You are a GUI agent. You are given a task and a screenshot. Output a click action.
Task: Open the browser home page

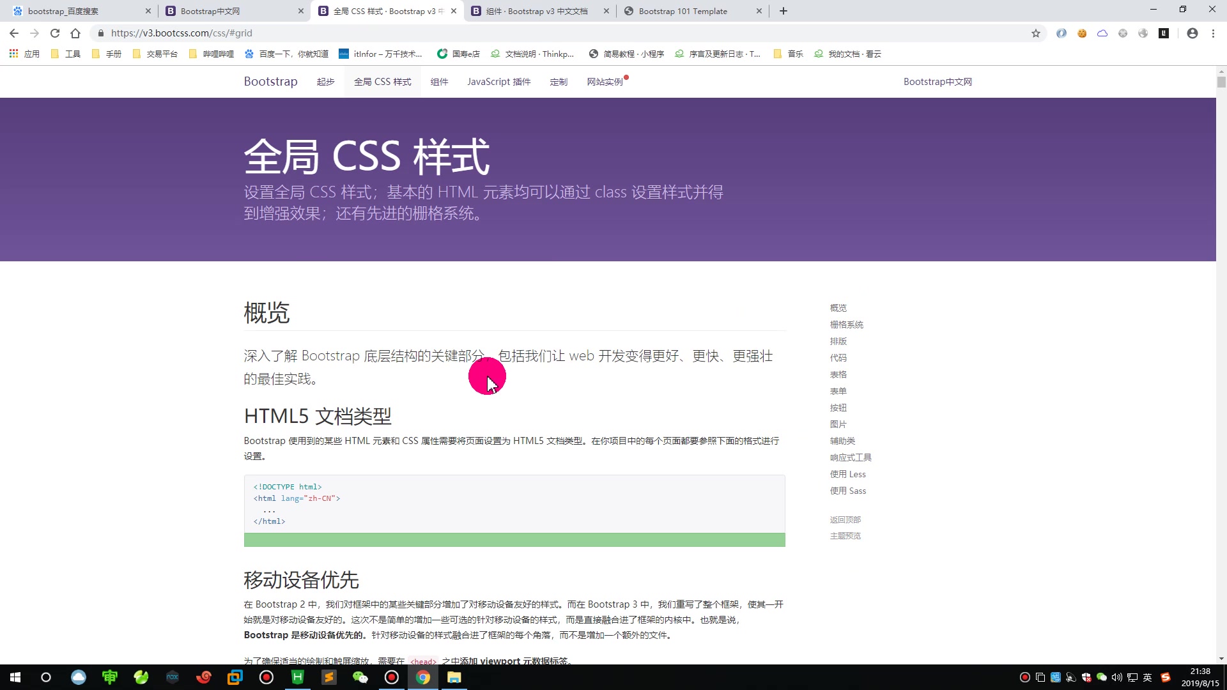tap(75, 33)
